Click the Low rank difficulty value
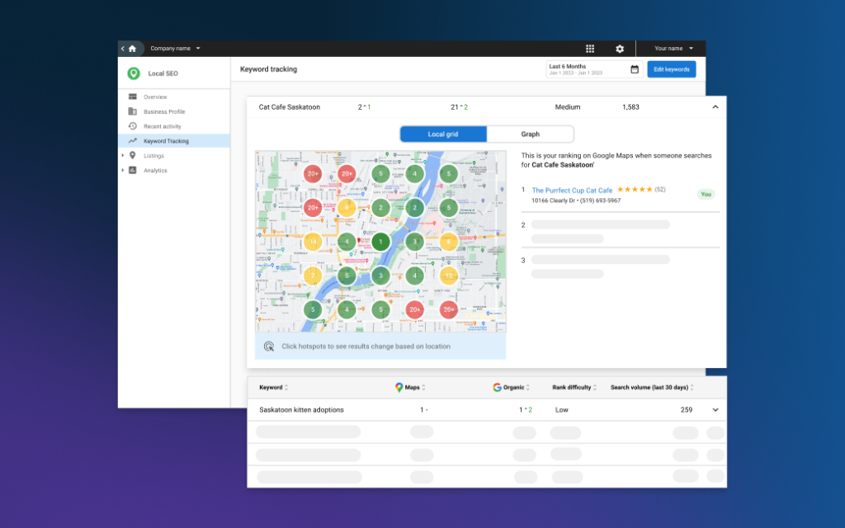Image resolution: width=845 pixels, height=528 pixels. pyautogui.click(x=561, y=409)
